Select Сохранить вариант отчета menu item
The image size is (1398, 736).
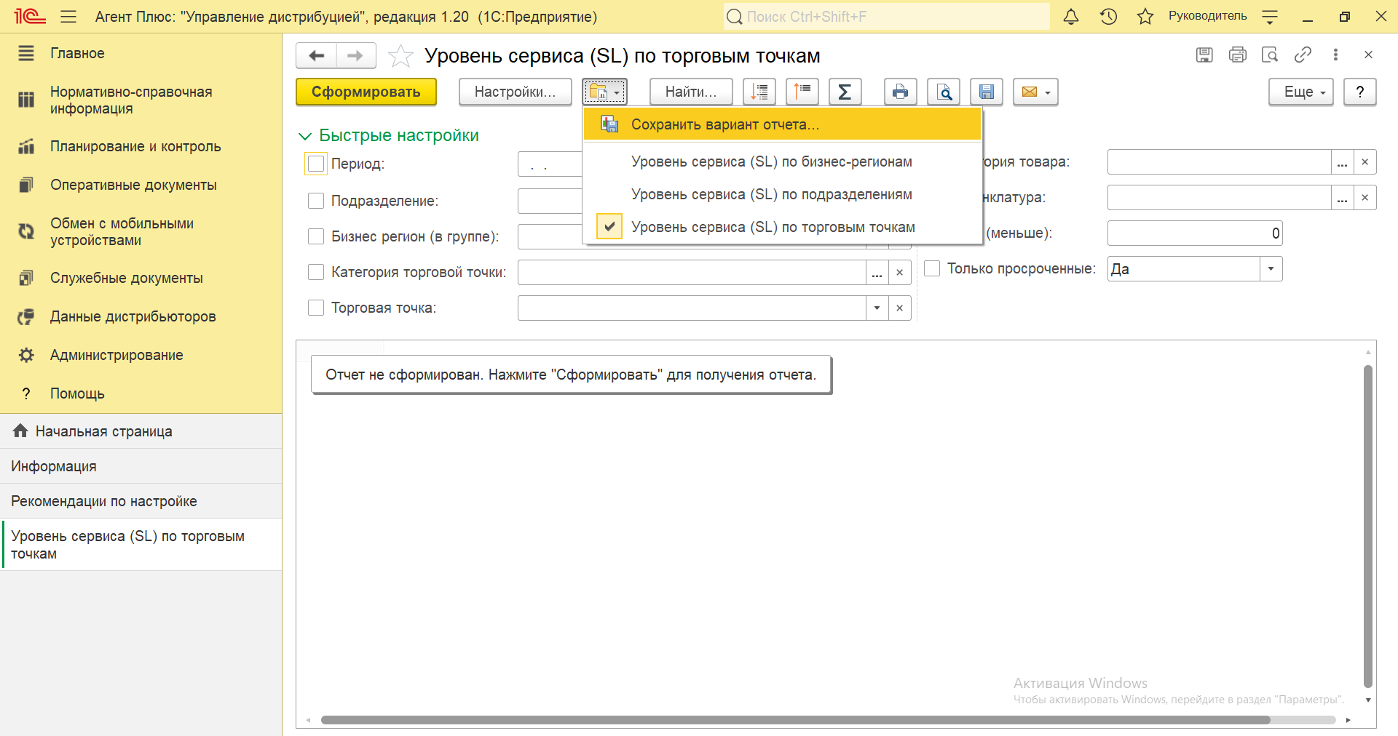click(783, 124)
